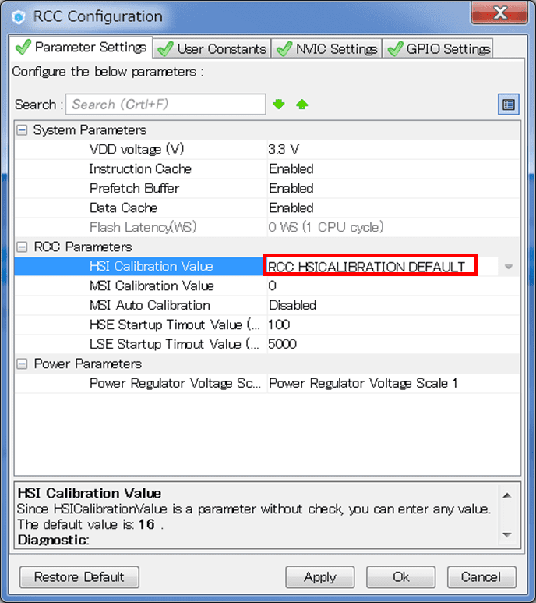
Task: Open the NVIC Settings tab
Action: click(327, 48)
